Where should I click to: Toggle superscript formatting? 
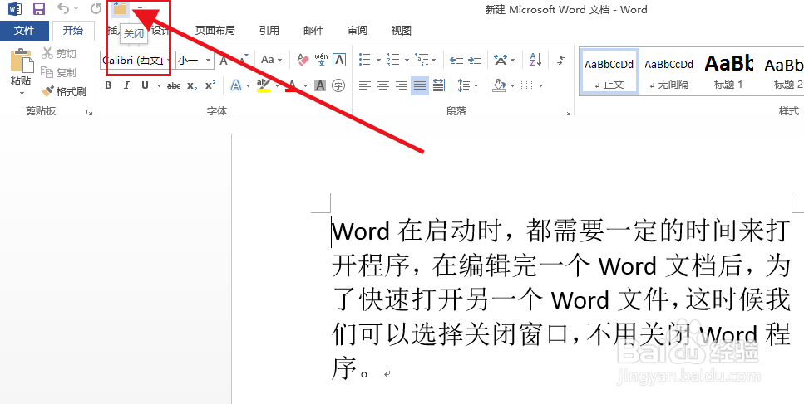(x=210, y=85)
